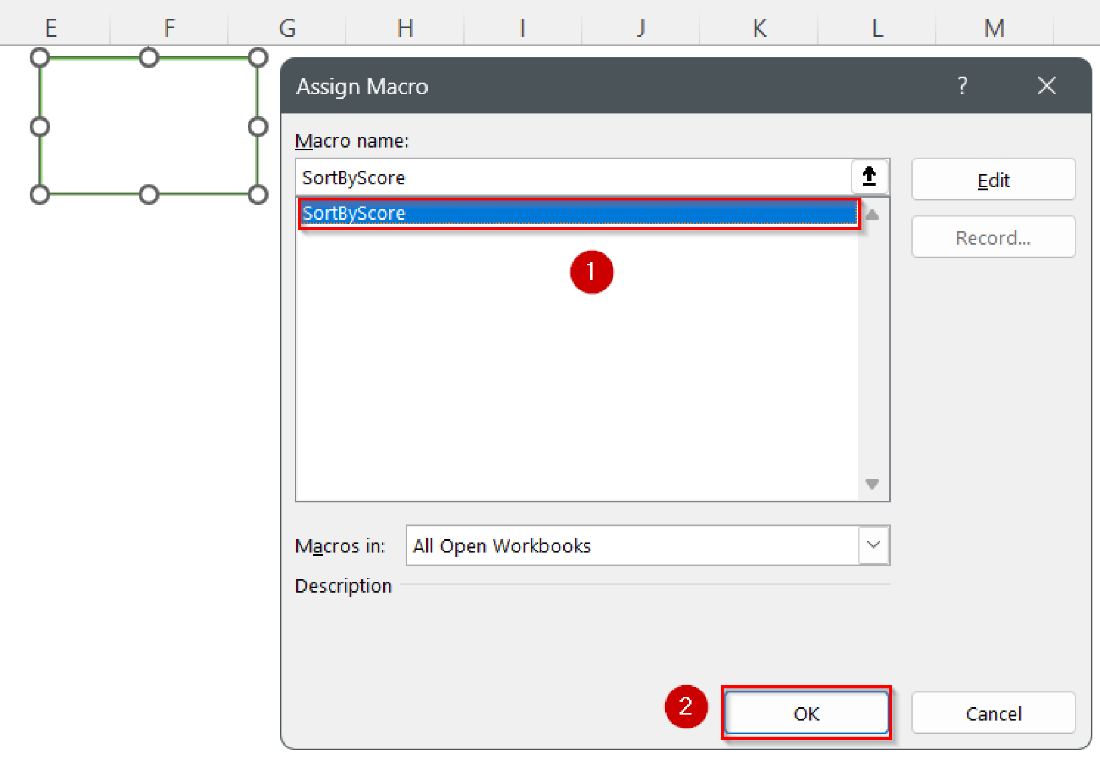The image size is (1100, 759).
Task: Select the top-middle shape resize handle
Action: 149,57
